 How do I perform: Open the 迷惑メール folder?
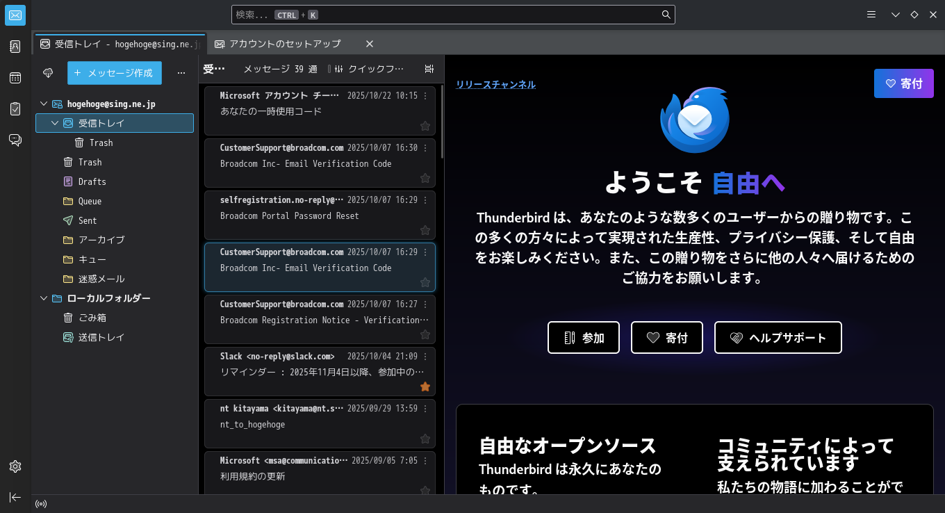point(115,279)
